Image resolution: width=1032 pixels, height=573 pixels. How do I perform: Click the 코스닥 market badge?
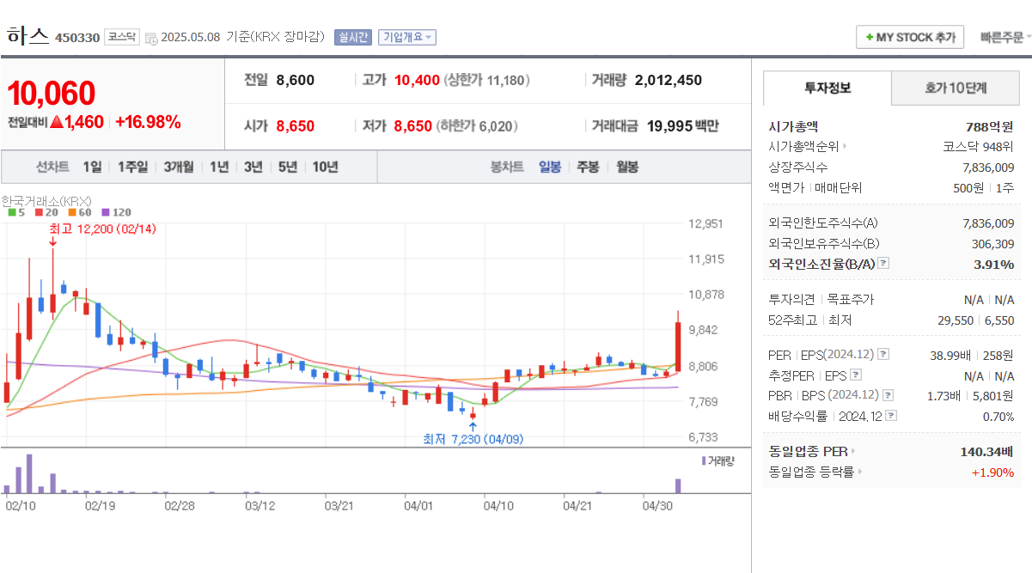[121, 37]
